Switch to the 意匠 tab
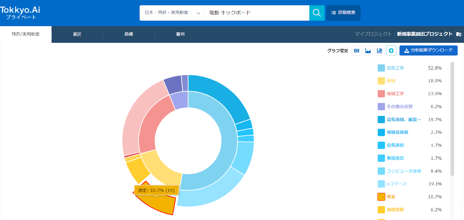The image size is (464, 220). (77, 34)
